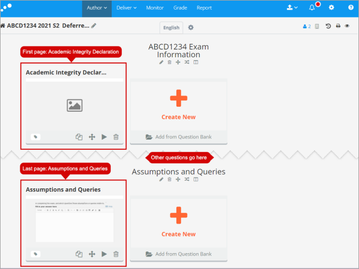Click tag icon on Academic Integrity Declaration card
The image size is (359, 269).
pos(35,137)
